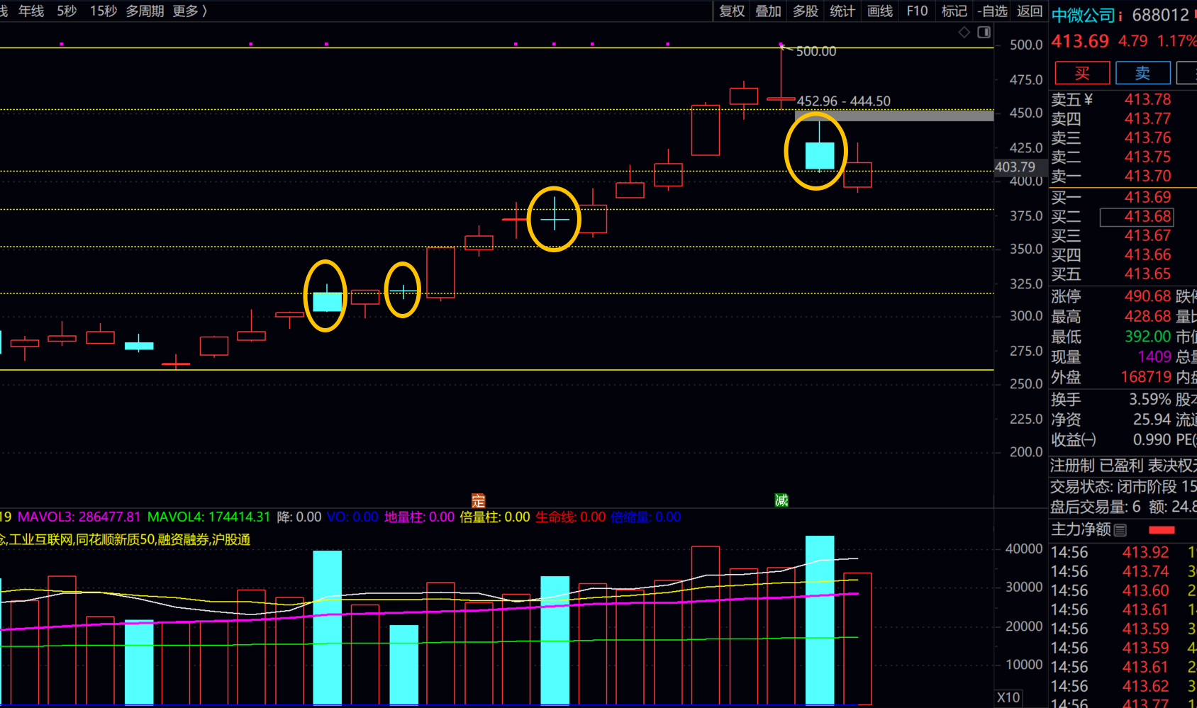Select the 年线 period tab
This screenshot has width=1197, height=708.
31,11
